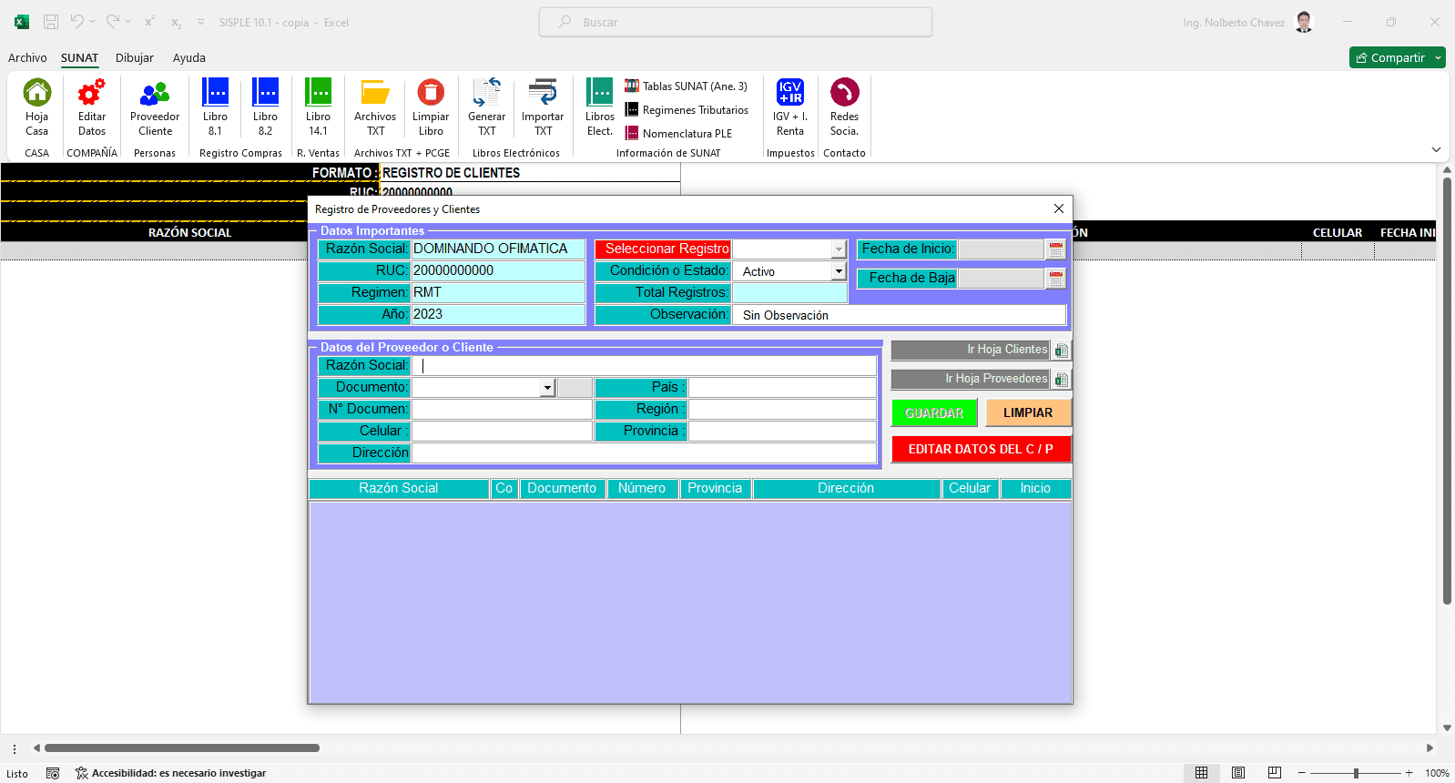Open Proveedor Cliente people icon
This screenshot has height=783, width=1455.
click(155, 92)
